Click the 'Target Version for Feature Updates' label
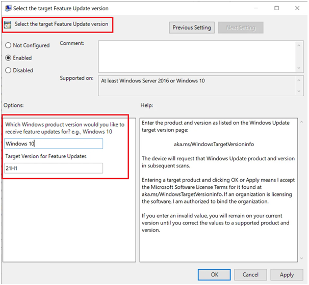Screen dimensions: 309x285 click(x=46, y=156)
